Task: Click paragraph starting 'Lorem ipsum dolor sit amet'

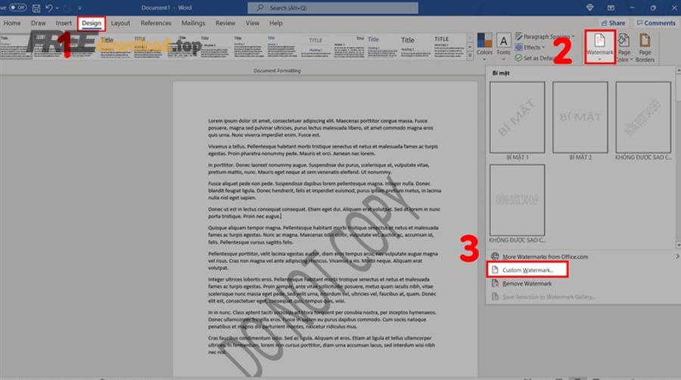Action: tap(321, 128)
